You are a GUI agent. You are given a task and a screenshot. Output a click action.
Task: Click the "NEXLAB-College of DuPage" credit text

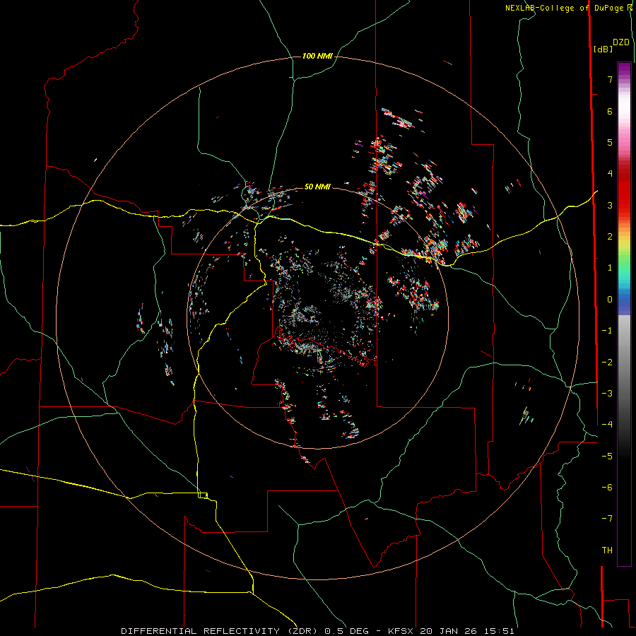click(565, 8)
